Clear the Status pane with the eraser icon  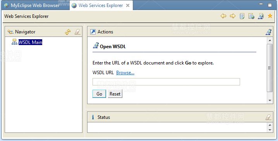coord(268,117)
